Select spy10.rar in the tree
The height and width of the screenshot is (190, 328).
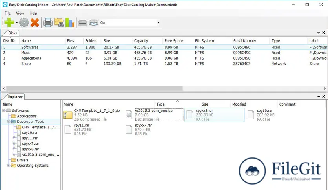[x=30, y=133]
